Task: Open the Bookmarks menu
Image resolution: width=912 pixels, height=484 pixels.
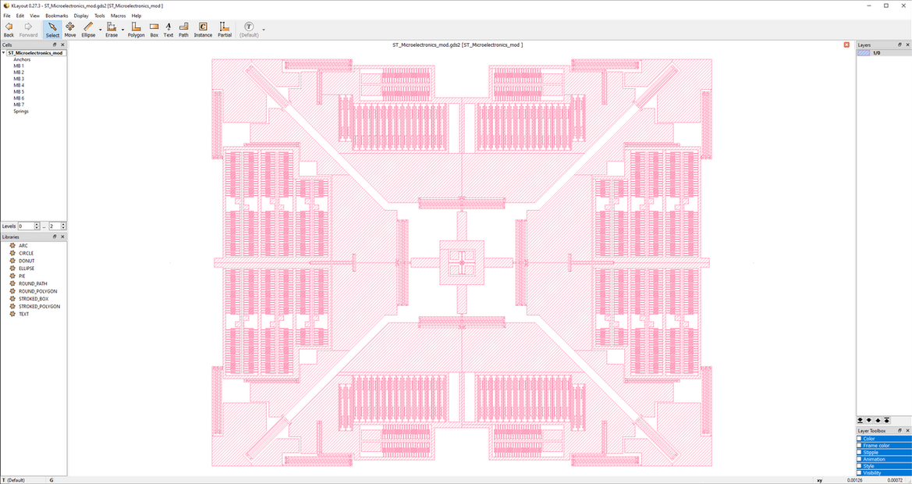Action: click(x=56, y=16)
